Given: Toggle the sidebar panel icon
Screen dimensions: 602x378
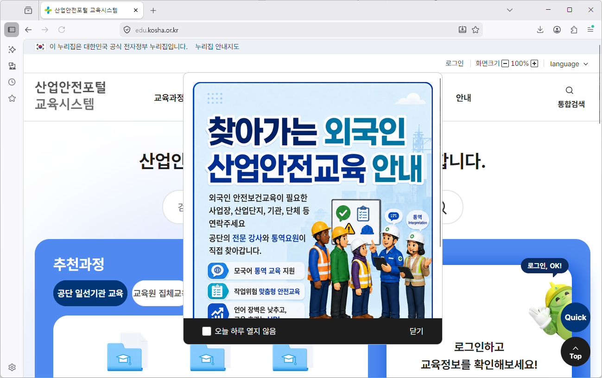Looking at the screenshot, I should pos(12,30).
